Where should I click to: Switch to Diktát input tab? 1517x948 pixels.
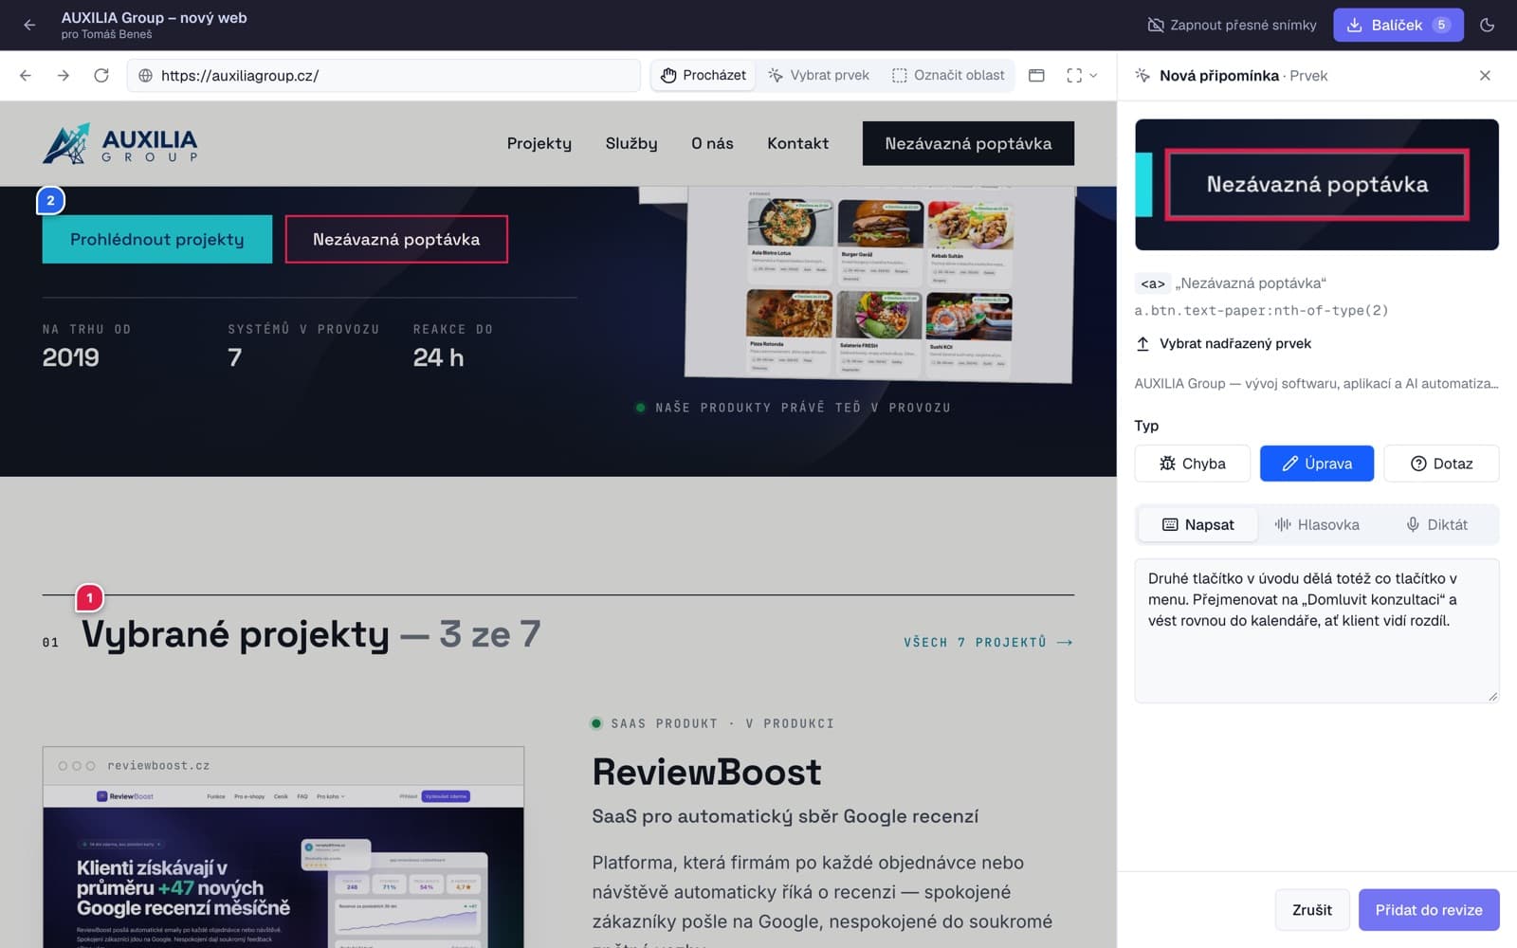pos(1436,524)
